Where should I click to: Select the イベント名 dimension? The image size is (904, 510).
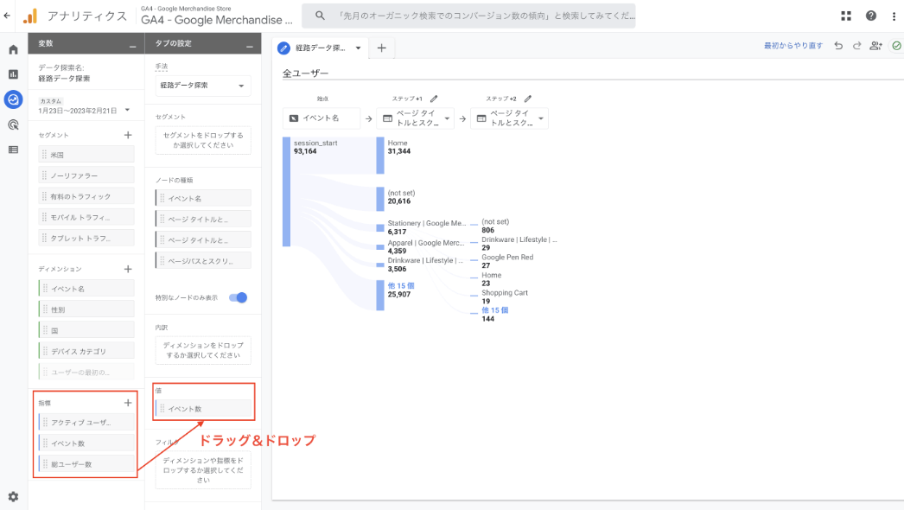click(86, 289)
